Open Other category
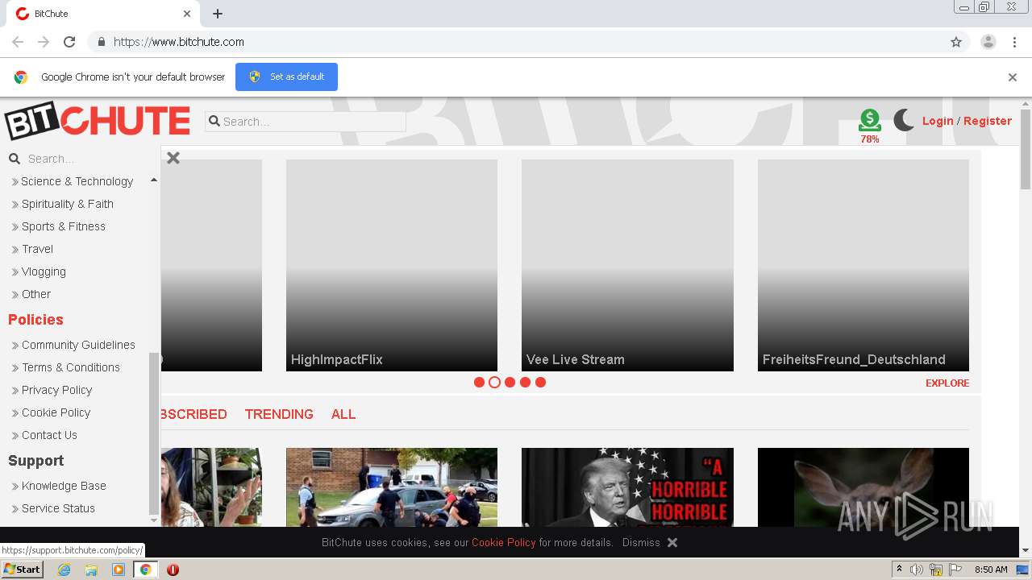The height and width of the screenshot is (580, 1032). (35, 294)
